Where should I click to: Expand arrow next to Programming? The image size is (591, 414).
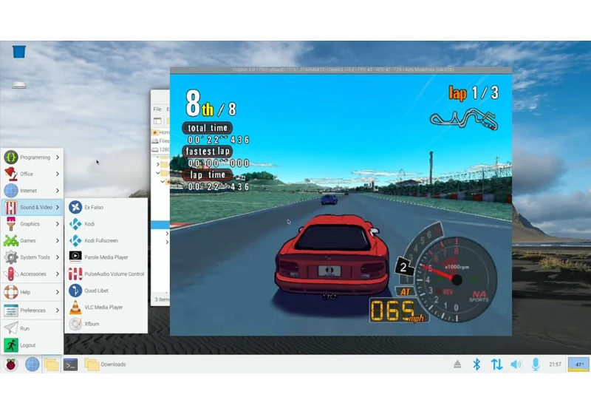pos(58,157)
